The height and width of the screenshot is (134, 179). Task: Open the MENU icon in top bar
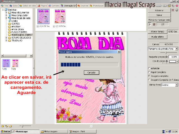click(159, 6)
